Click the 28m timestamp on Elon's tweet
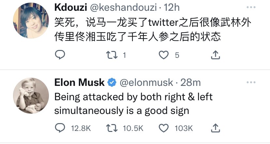270x144 pixels. click(191, 83)
